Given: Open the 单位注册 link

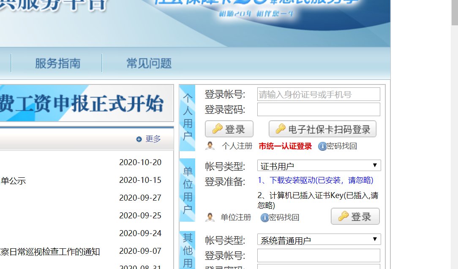Looking at the screenshot, I should (x=236, y=217).
